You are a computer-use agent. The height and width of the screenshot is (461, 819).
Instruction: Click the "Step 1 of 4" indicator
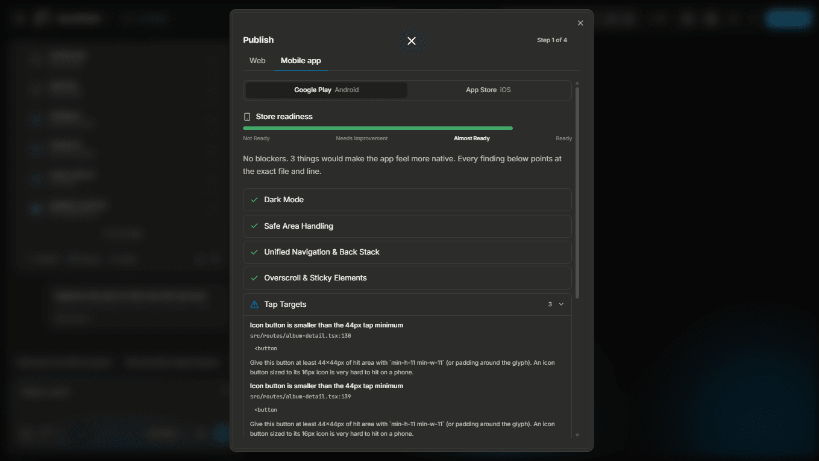click(552, 40)
